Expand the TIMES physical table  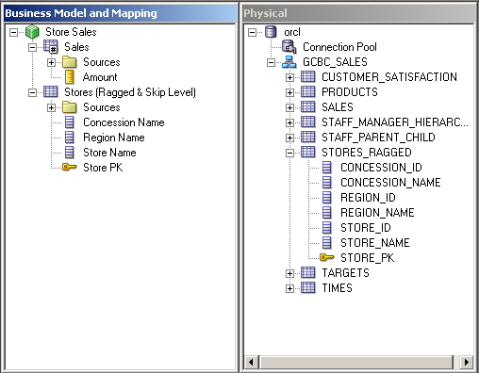(x=289, y=288)
